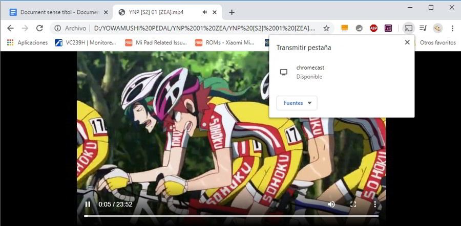Select the chromecast device to cast

click(x=310, y=72)
